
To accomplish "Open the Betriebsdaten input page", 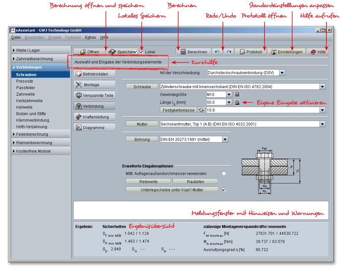I will click(x=94, y=74).
